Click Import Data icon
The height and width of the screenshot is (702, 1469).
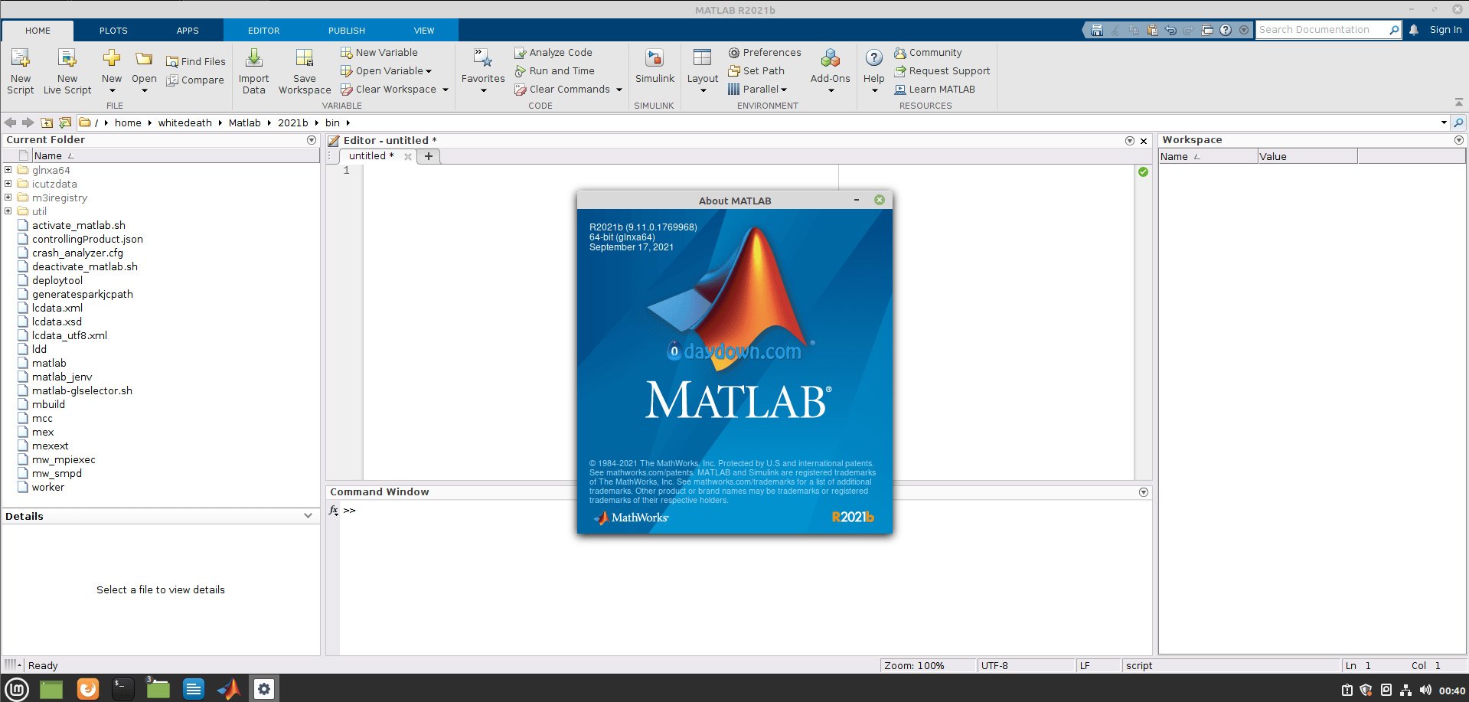pyautogui.click(x=254, y=58)
